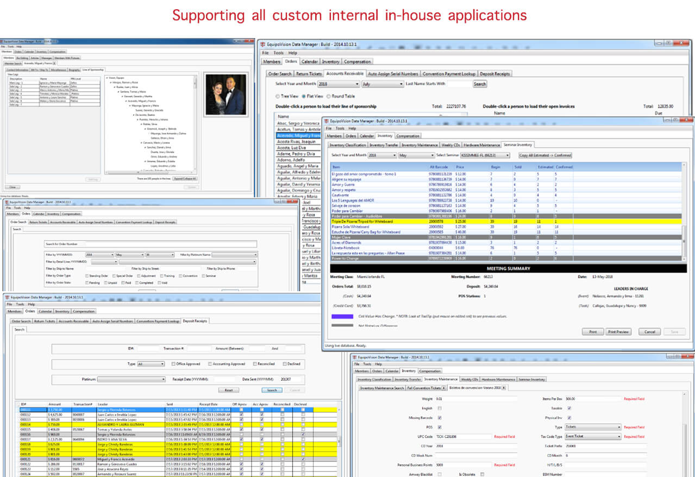The height and width of the screenshot is (477, 695).
Task: Tick the Declined filter checkbox
Action: pyautogui.click(x=284, y=364)
